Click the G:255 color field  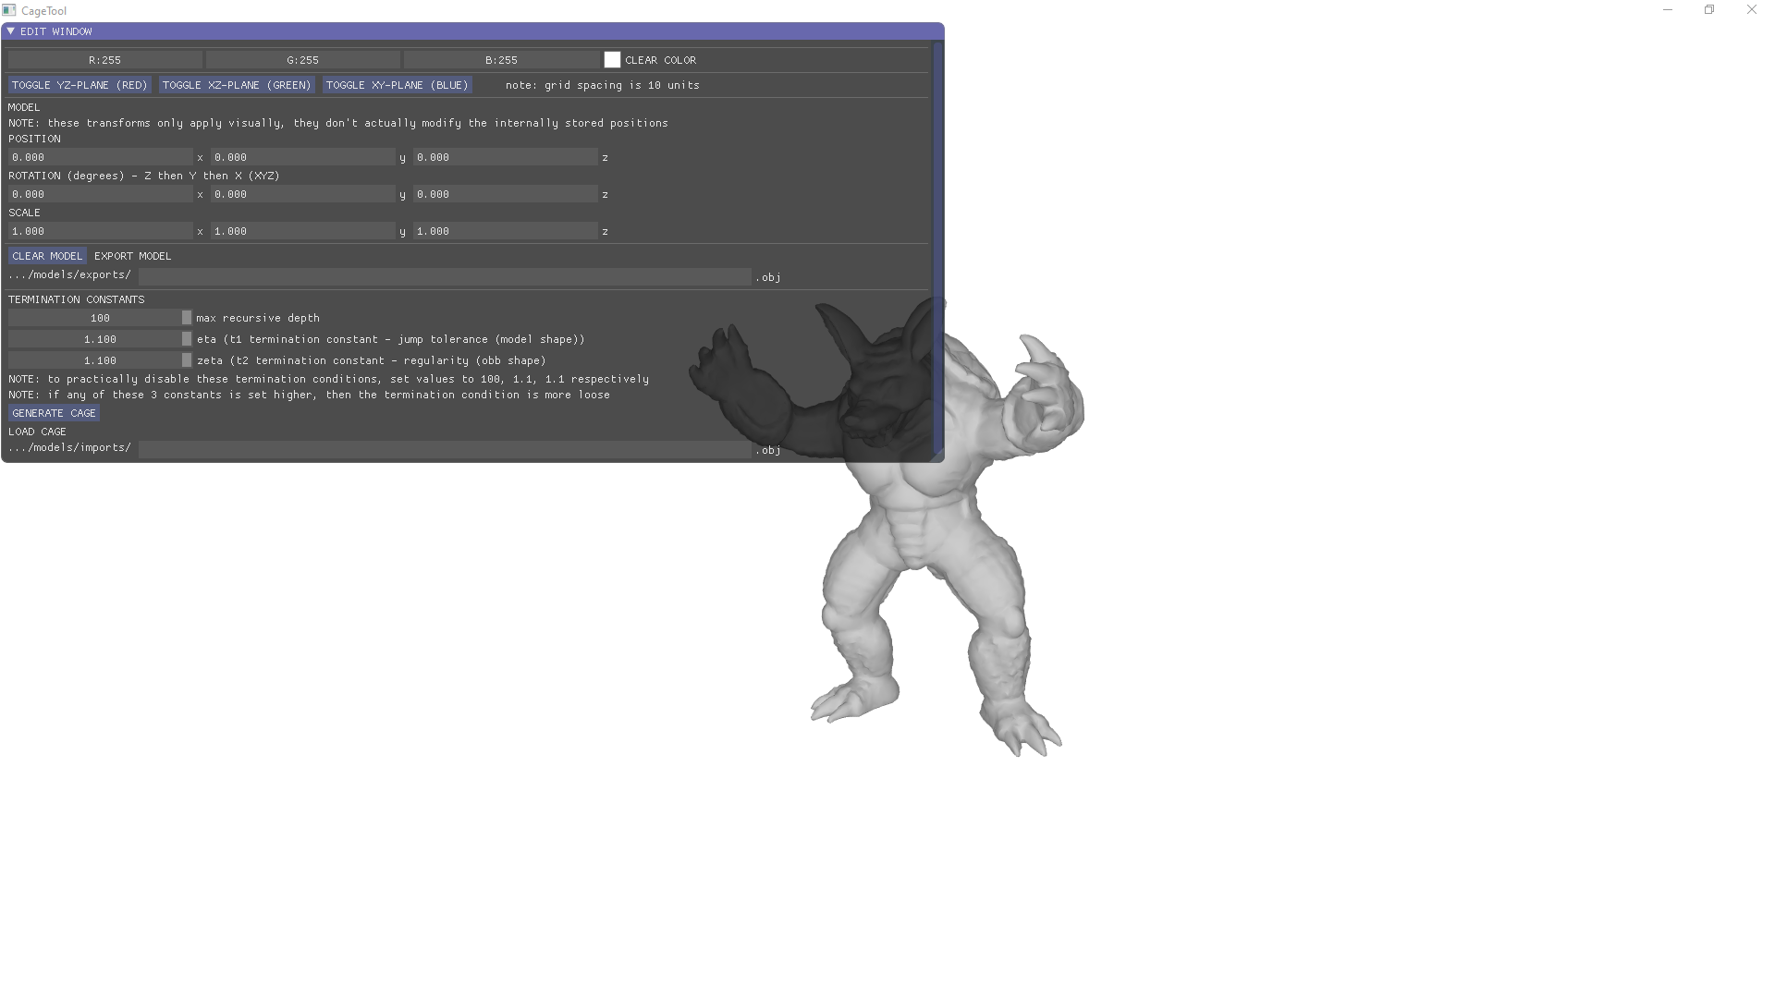302,60
